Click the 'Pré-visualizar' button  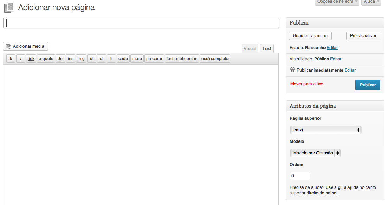tap(364, 36)
